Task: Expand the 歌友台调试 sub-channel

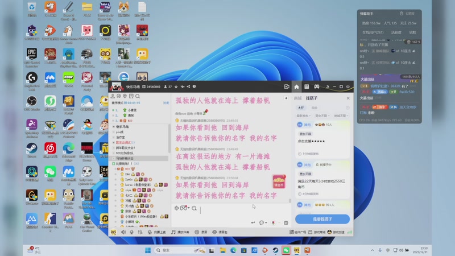Action: tap(114, 143)
